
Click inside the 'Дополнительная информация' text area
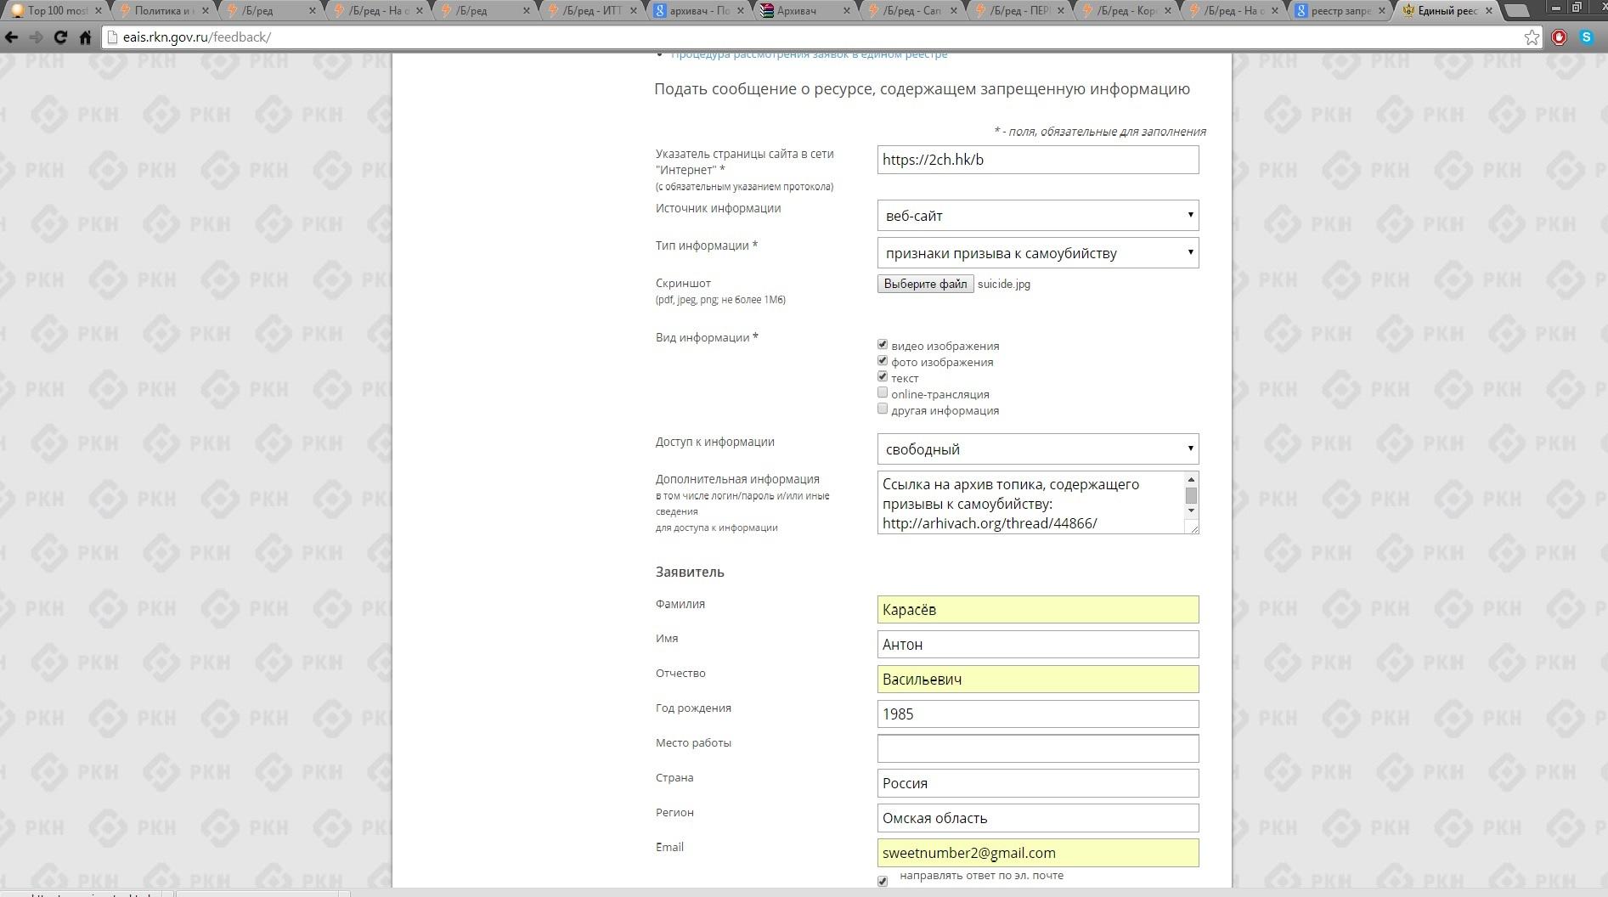point(1030,503)
